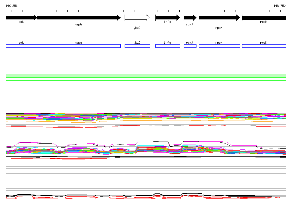Viewport: 292px width, 204px height.
Task: Click the rpsM label above the blue box
Action: pyautogui.click(x=219, y=43)
